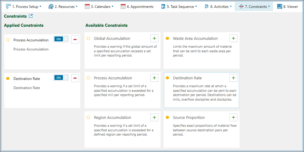Toggle off the applied Destination Rate switch
The height and width of the screenshot is (152, 304).
pos(61,78)
